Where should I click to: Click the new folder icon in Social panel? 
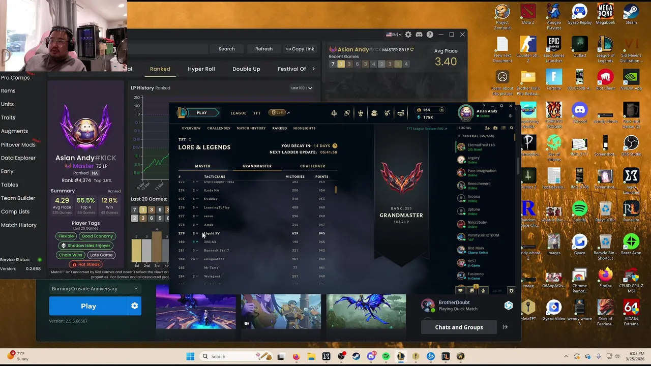495,128
